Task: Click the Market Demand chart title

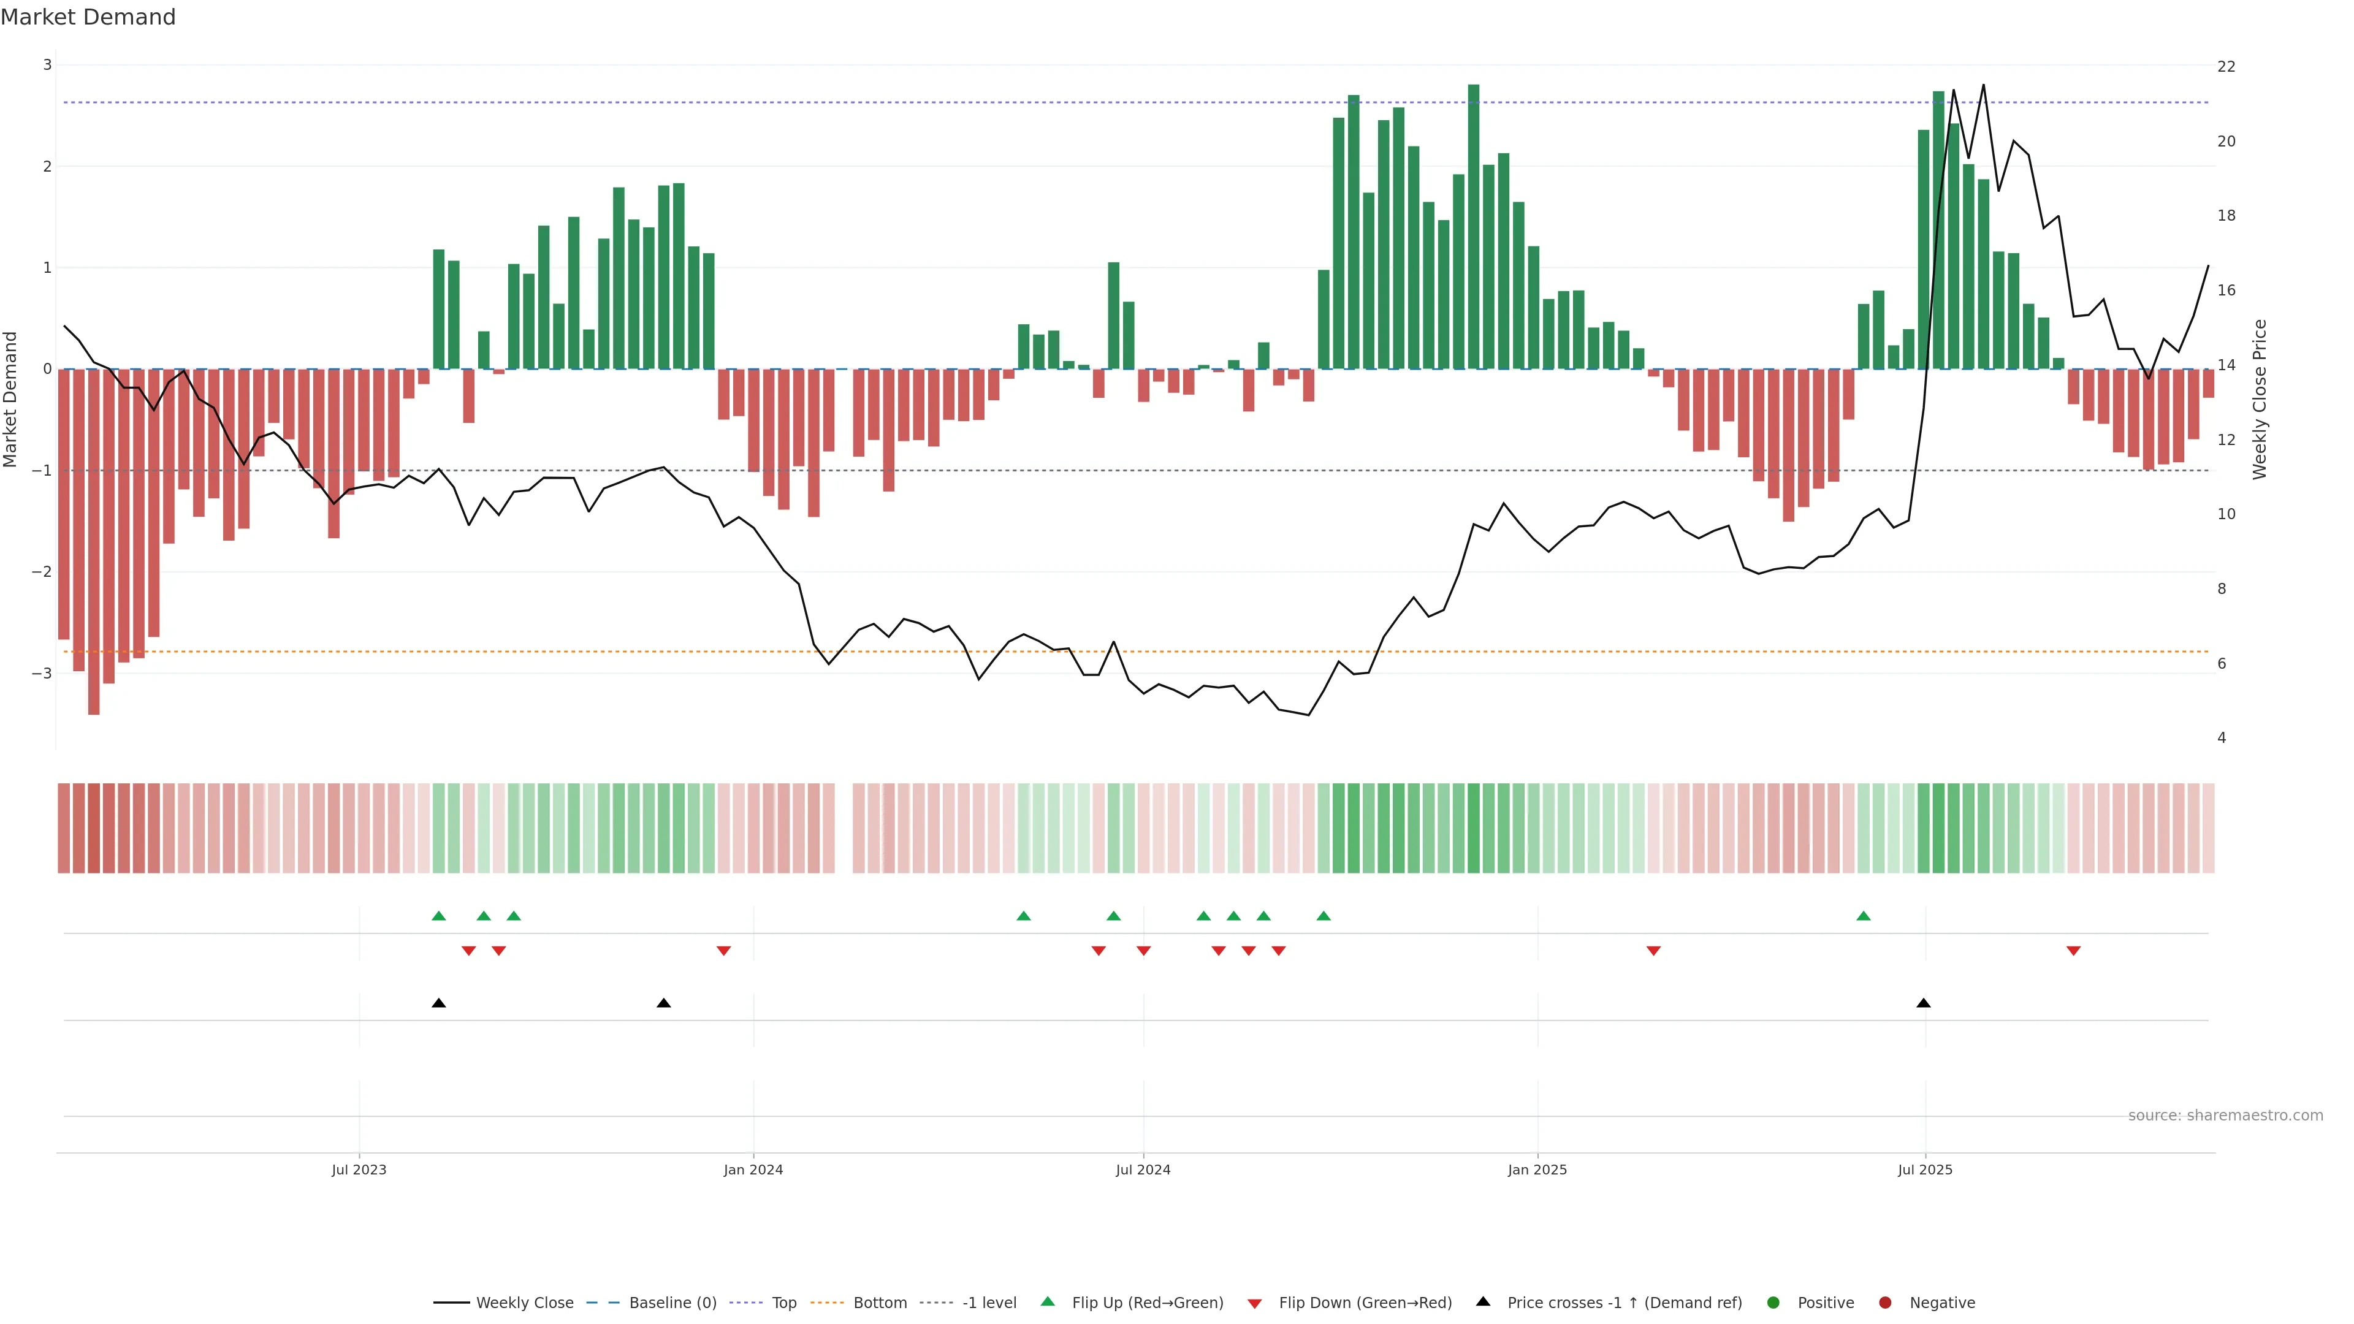Action: (88, 17)
